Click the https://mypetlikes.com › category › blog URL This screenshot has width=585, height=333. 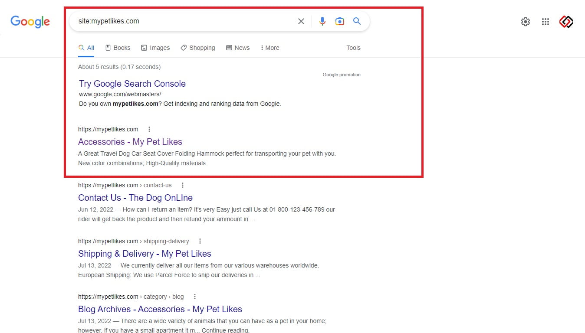coord(131,297)
